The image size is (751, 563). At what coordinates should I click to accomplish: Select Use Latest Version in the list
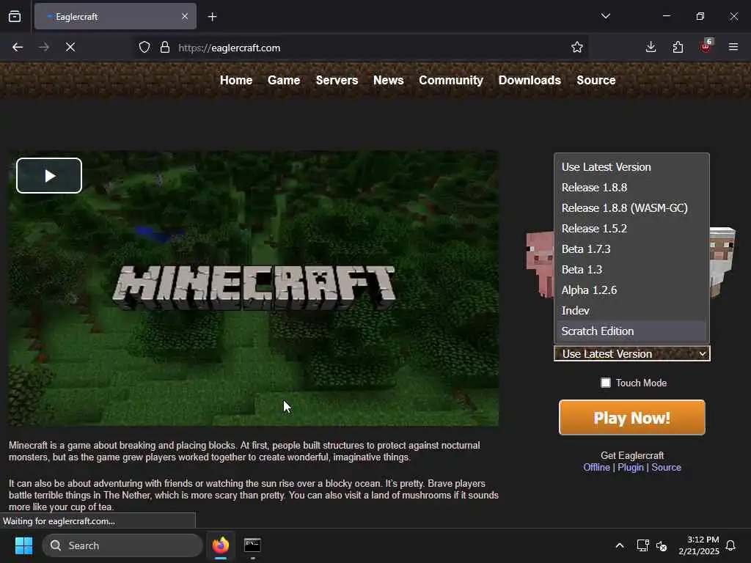coord(631,167)
